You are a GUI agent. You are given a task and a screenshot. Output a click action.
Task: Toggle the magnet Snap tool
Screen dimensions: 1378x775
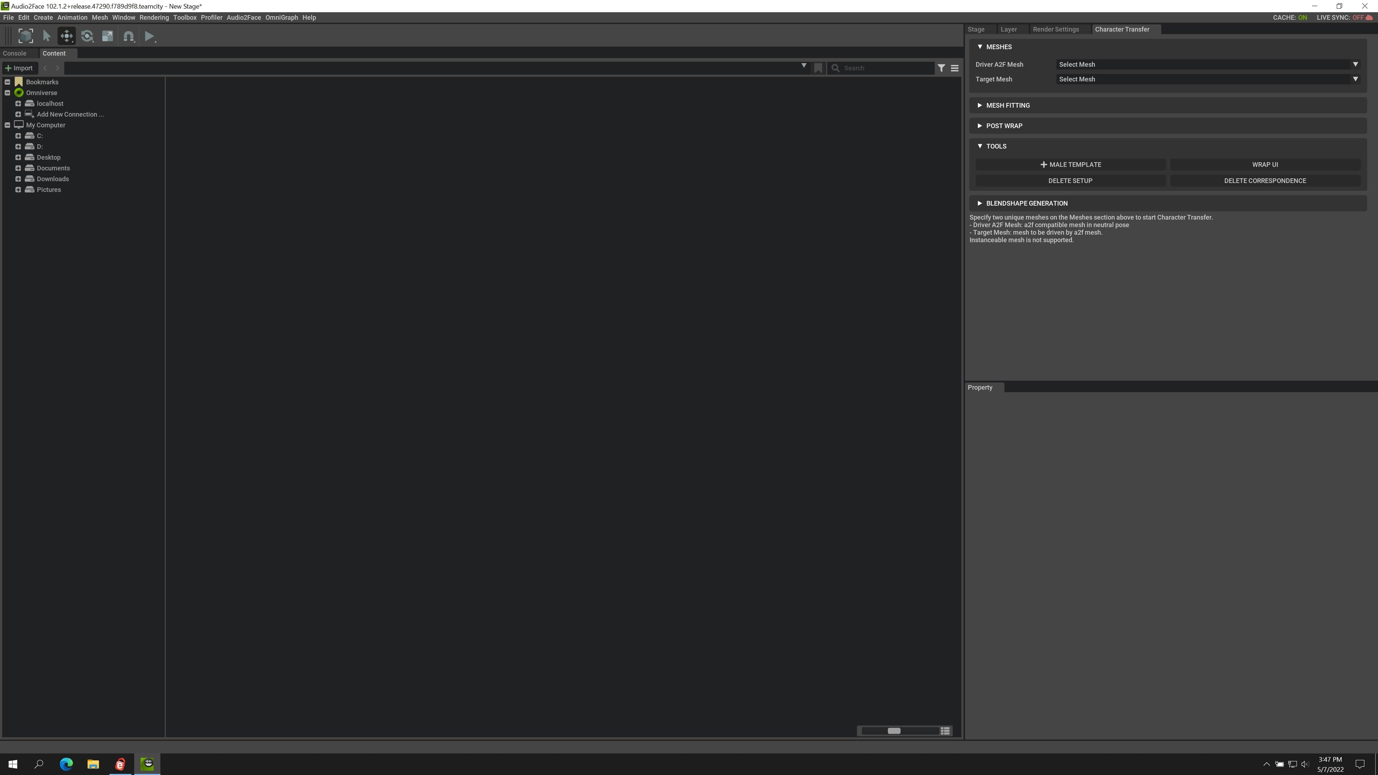pos(128,36)
